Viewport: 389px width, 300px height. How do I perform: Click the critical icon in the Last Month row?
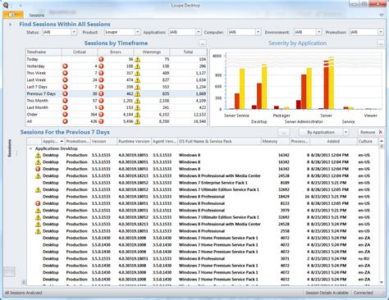tap(65, 107)
